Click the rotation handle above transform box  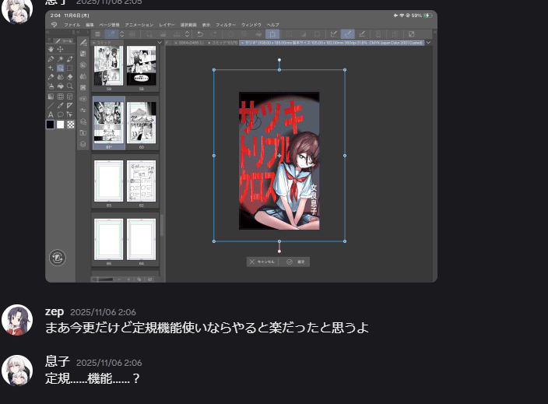click(x=279, y=60)
